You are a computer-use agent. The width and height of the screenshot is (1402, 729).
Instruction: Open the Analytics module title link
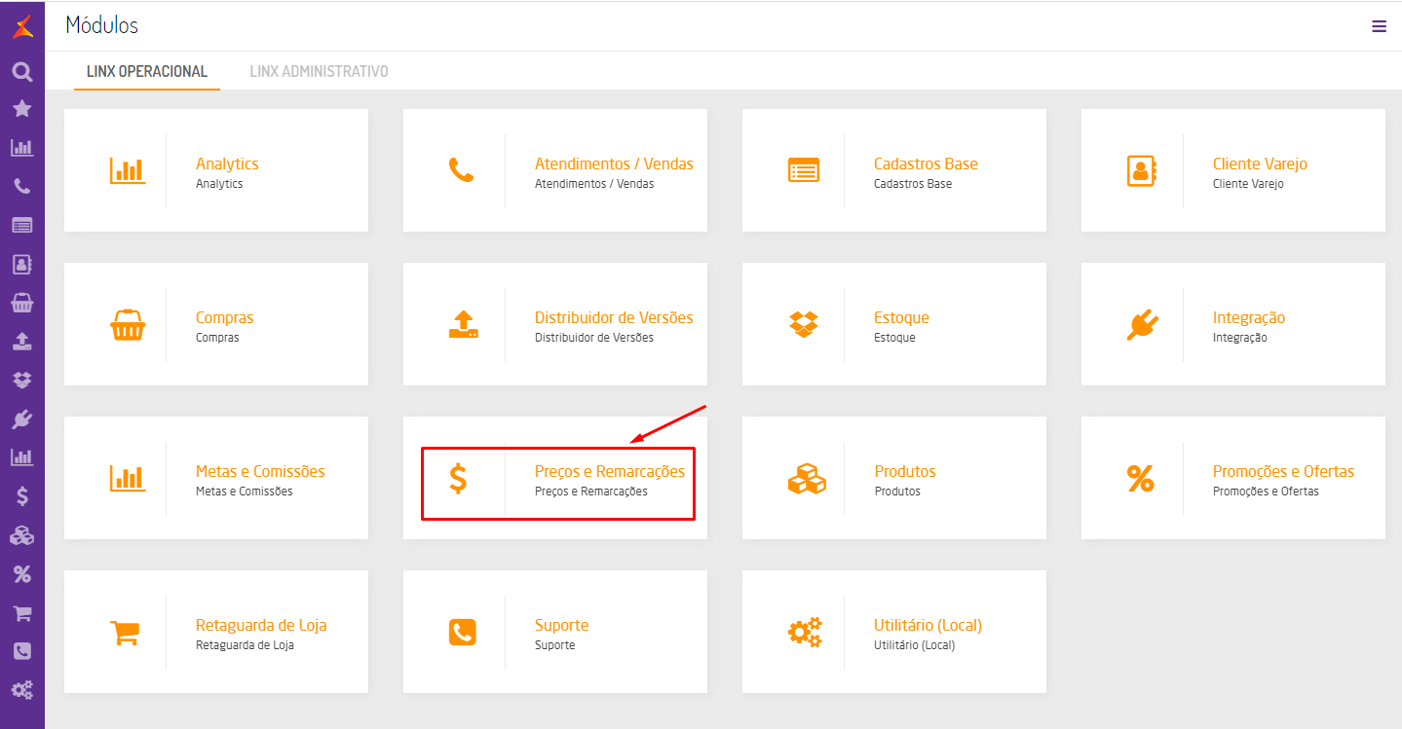coord(227,164)
